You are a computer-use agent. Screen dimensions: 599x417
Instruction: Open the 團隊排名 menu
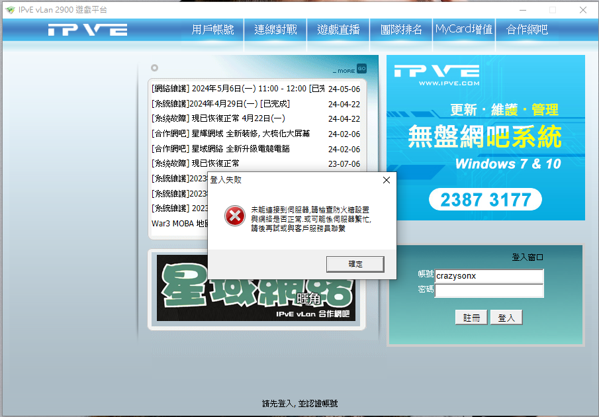tap(401, 29)
